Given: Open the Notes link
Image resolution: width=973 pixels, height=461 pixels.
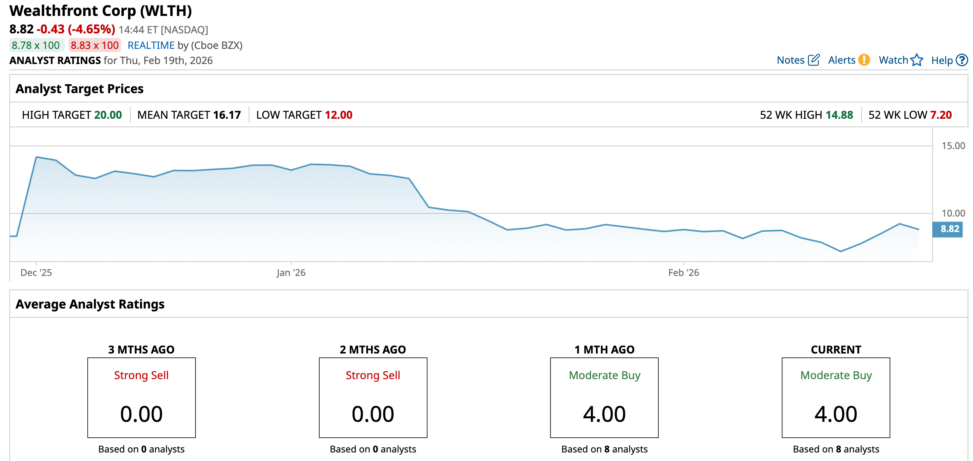Looking at the screenshot, I should click(790, 60).
